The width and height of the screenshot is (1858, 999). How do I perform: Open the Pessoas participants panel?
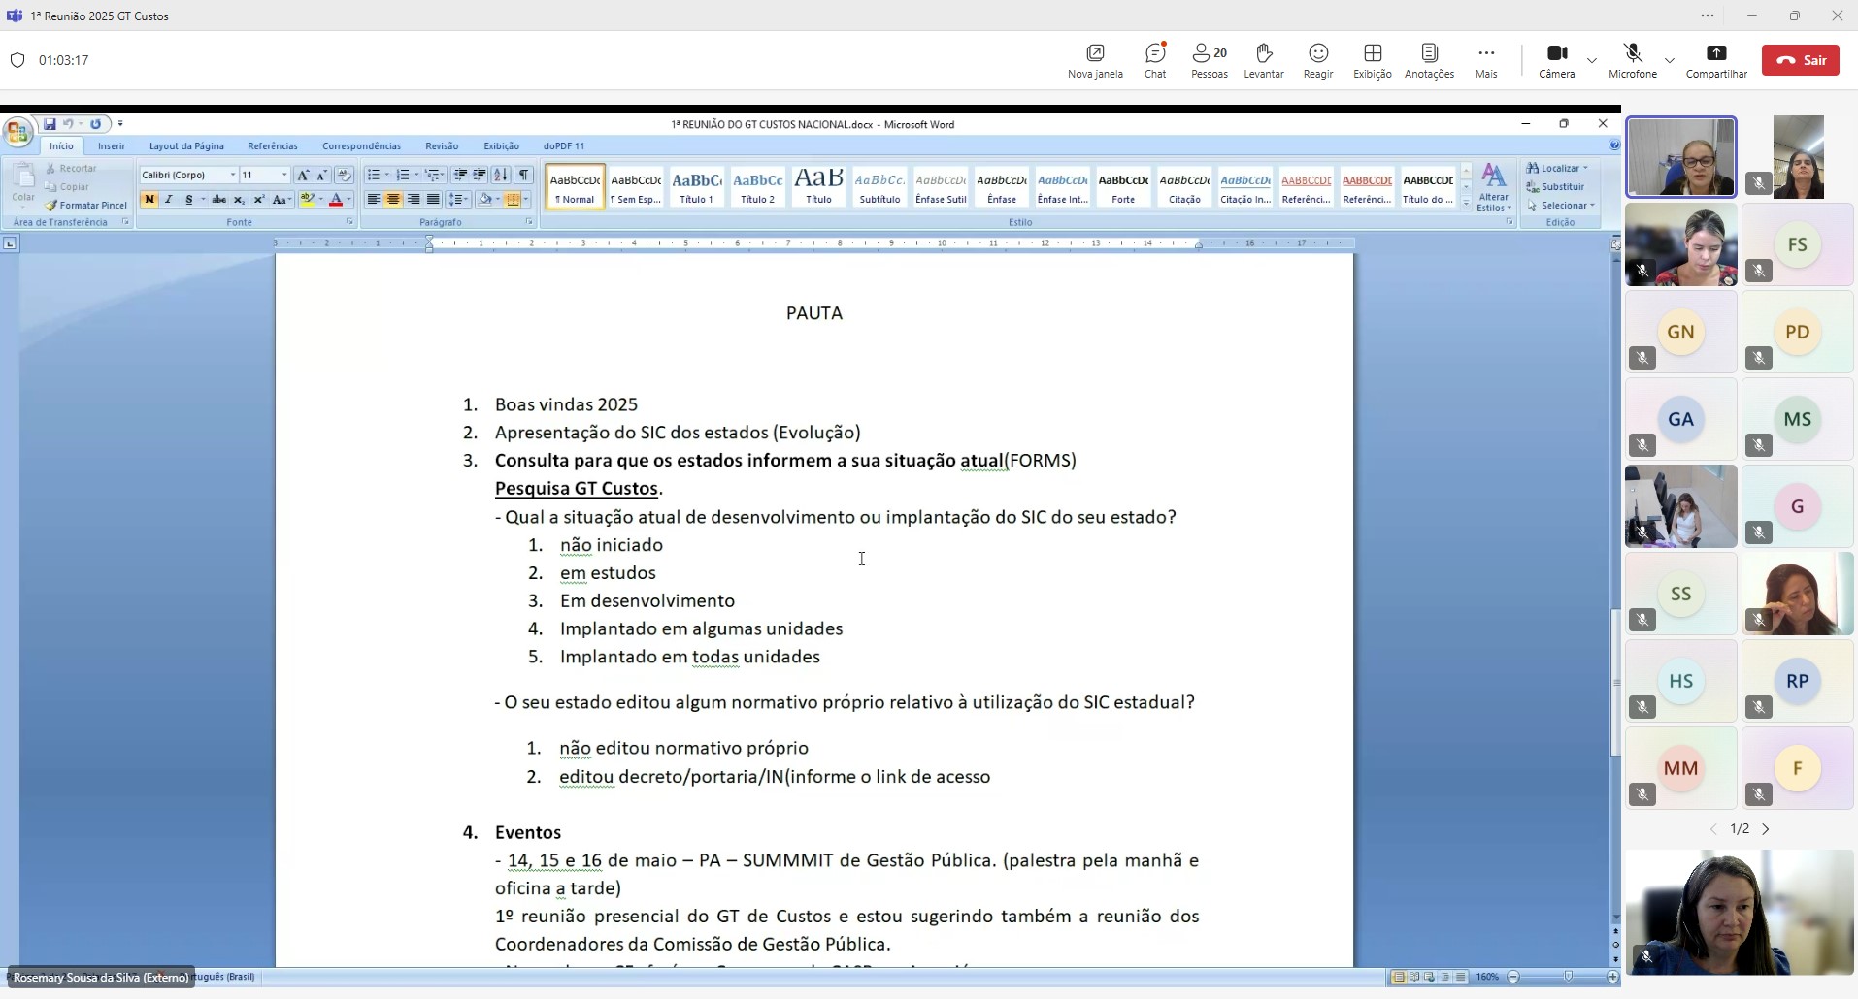1210,60
